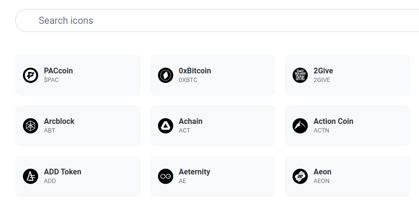Screen dimensions: 419x203
Task: Click the Aeternity infinity logo icon
Action: point(166,176)
